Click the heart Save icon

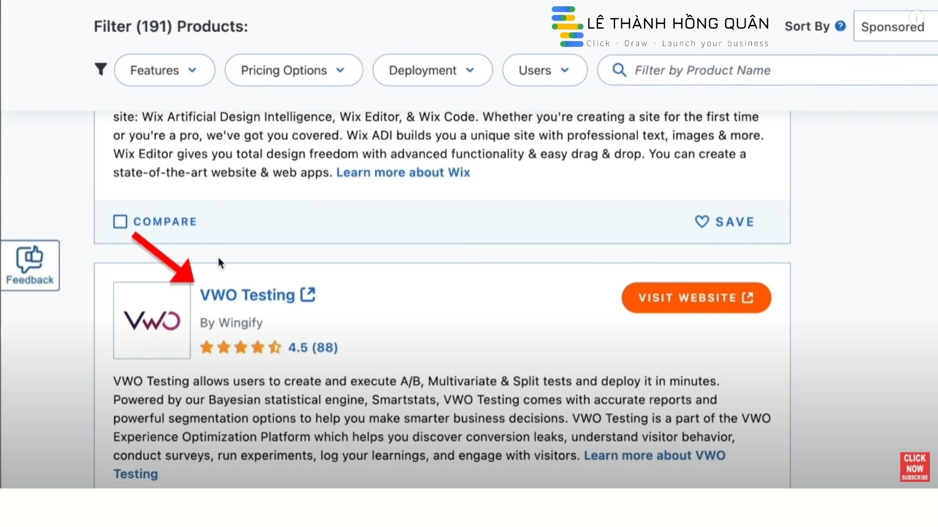pyautogui.click(x=702, y=222)
